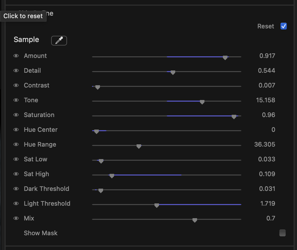Click the Mix parameter label
Viewport: 297px width, 250px height.
(x=29, y=218)
